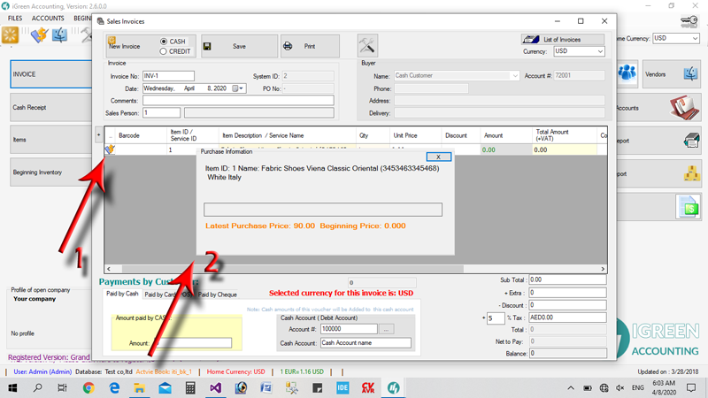Viewport: 708px width, 398px height.
Task: Click the volume muted tray icon
Action: [620, 388]
